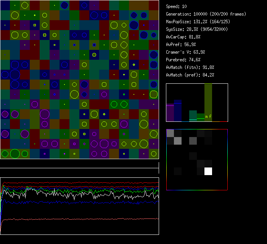Click the Cramer's V statistic

[x=185, y=52]
